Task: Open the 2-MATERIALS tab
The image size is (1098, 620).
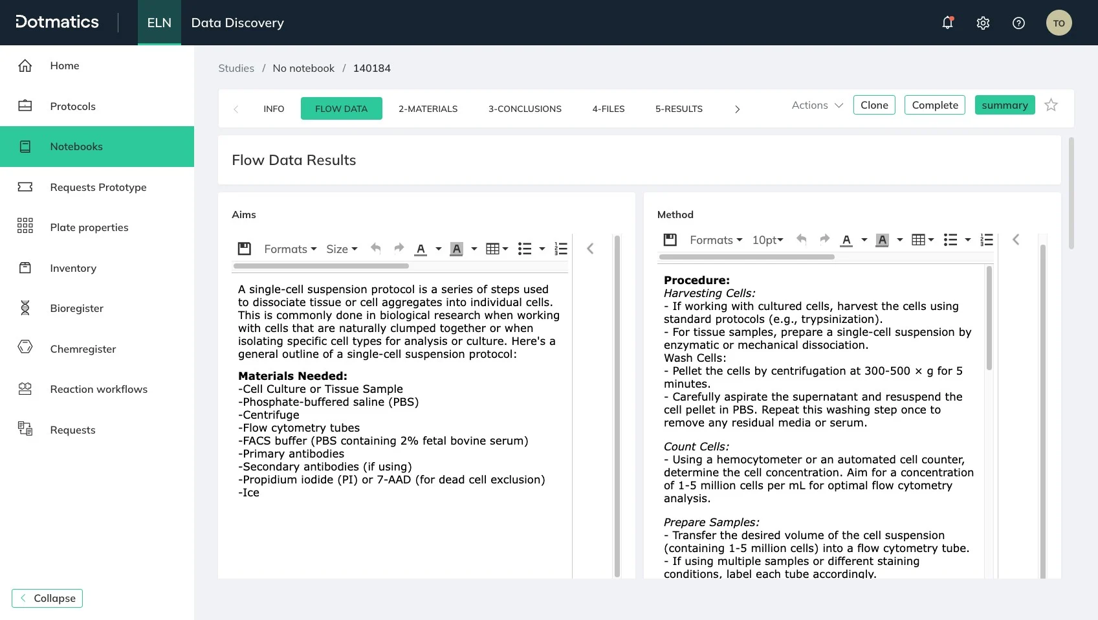Action: (428, 109)
